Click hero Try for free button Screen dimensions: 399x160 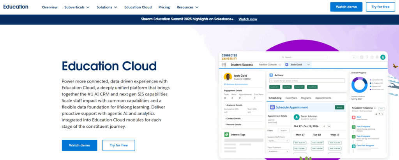click(119, 145)
